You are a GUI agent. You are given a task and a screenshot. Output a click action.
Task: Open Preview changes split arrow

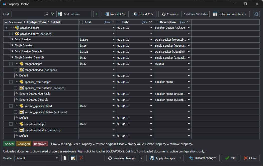coord(141,158)
